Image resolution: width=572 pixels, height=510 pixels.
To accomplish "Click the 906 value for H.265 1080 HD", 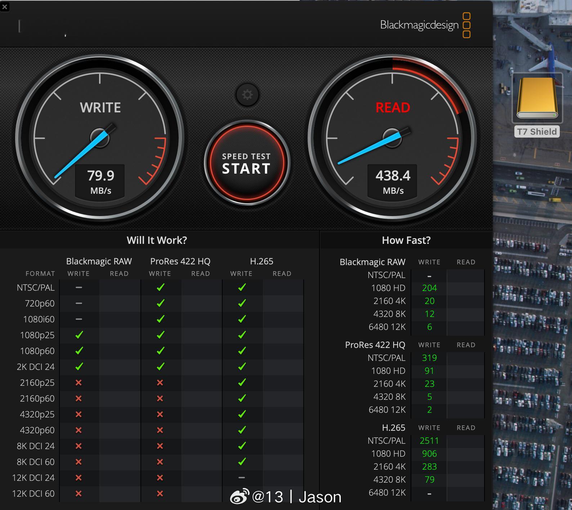I will click(x=429, y=453).
